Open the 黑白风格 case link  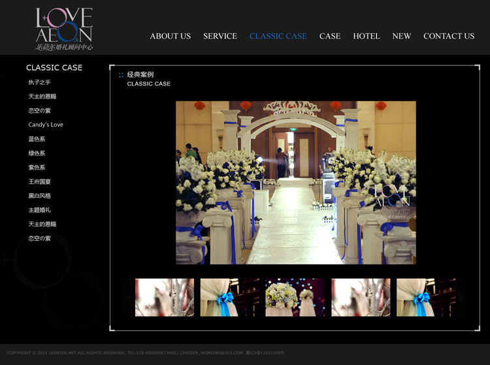point(39,196)
